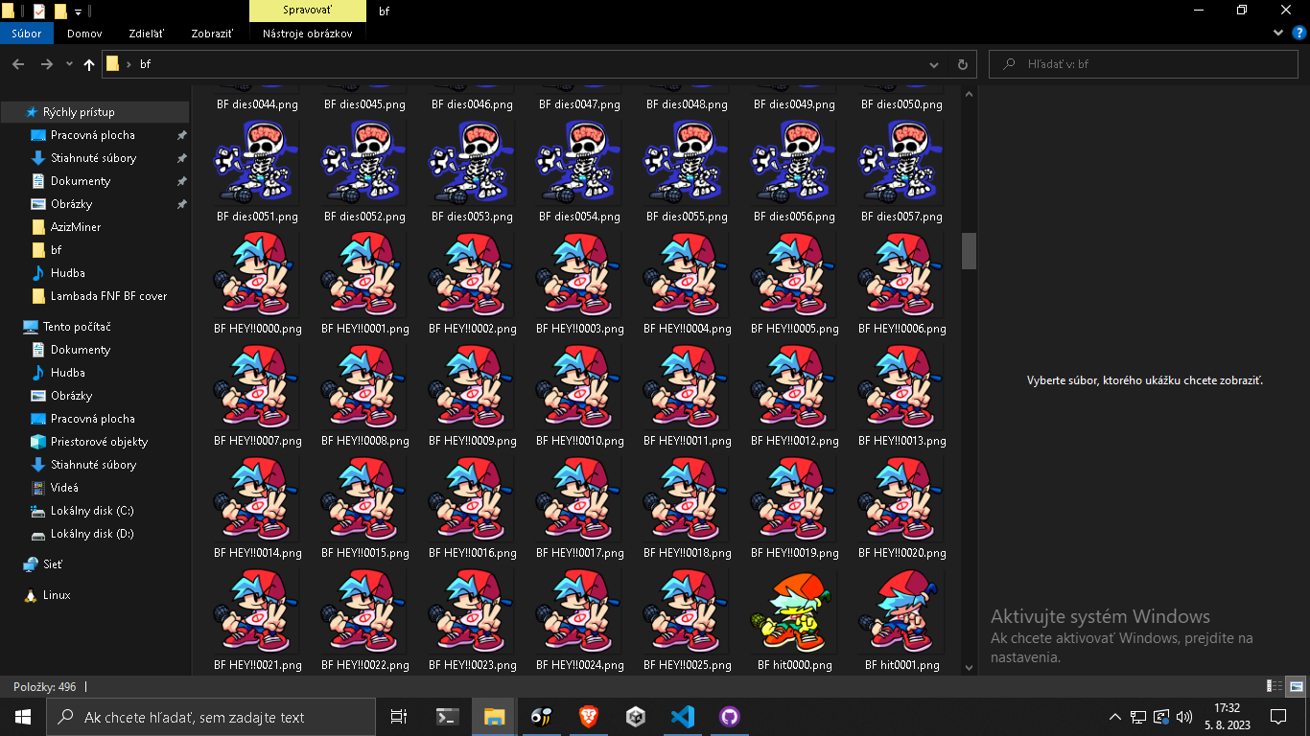The width and height of the screenshot is (1310, 736).
Task: Open Quick Access Toolbar customize dropdown
Action: coord(78,11)
